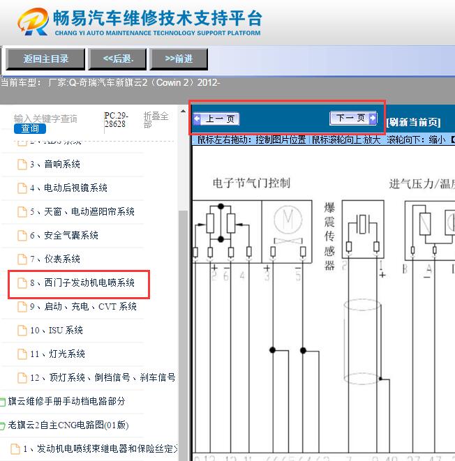
Task: Go forward with the >>前进 button
Action: pos(179,59)
